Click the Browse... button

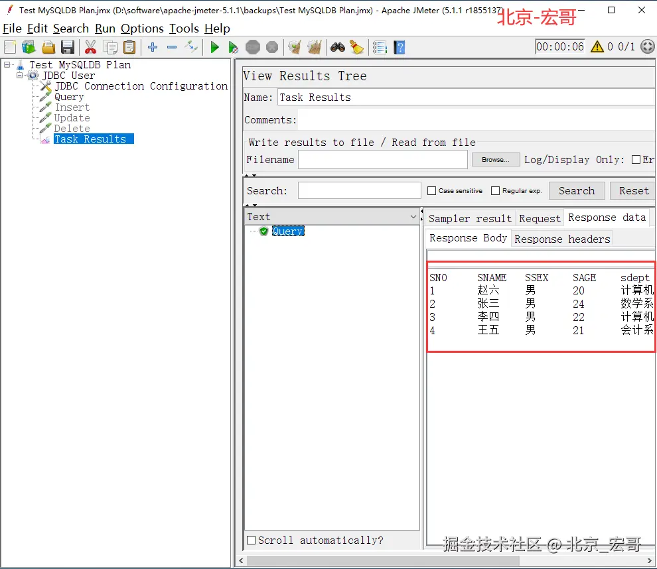point(495,160)
